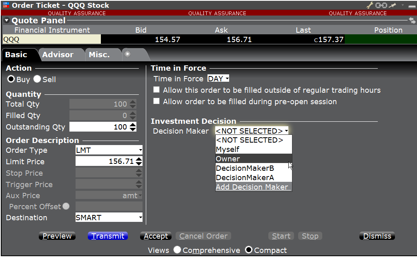Screen dimensions: 417x257
Task: Open the Destination SMART dropdown
Action: tap(109, 218)
